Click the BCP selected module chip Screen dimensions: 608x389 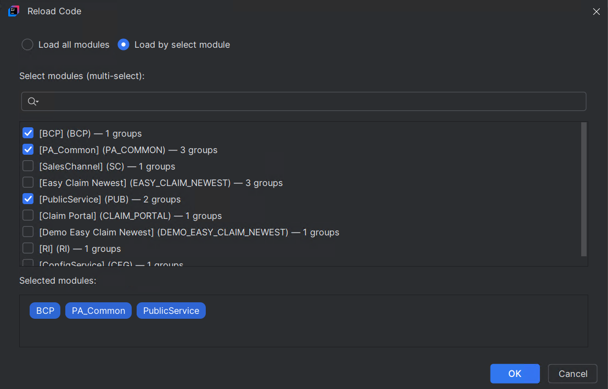point(45,311)
